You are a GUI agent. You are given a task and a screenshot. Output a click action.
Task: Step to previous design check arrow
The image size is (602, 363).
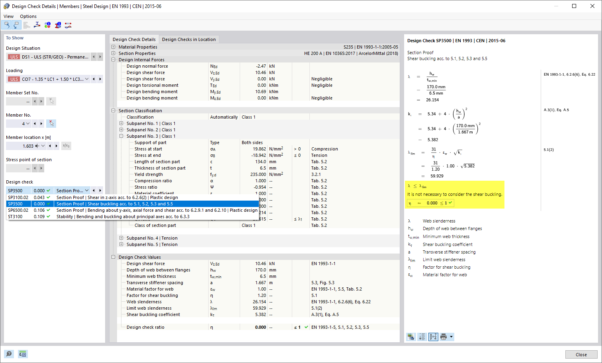94,191
